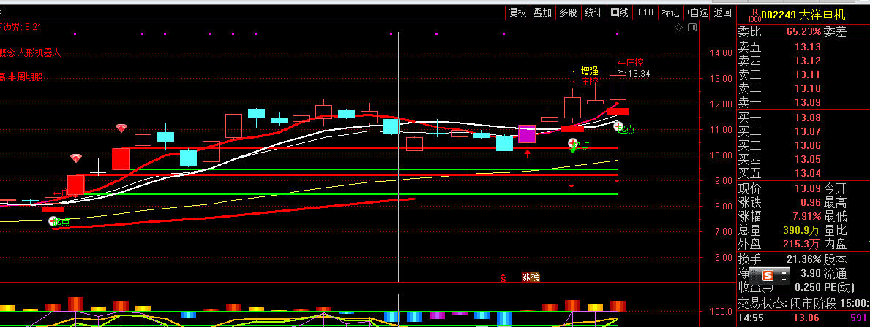
Task: Activate the 画线 drawing tool
Action: 619,12
